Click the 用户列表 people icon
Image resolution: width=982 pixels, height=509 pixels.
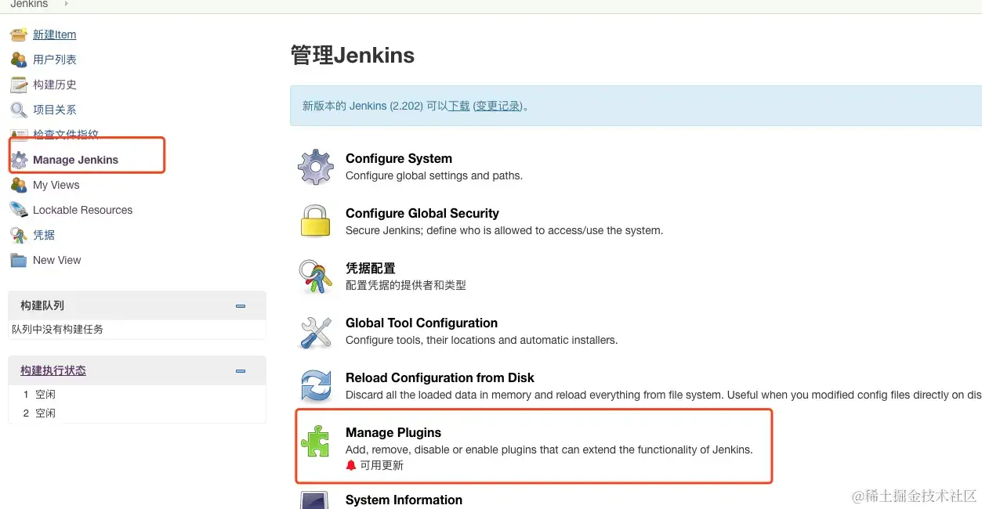tap(19, 60)
